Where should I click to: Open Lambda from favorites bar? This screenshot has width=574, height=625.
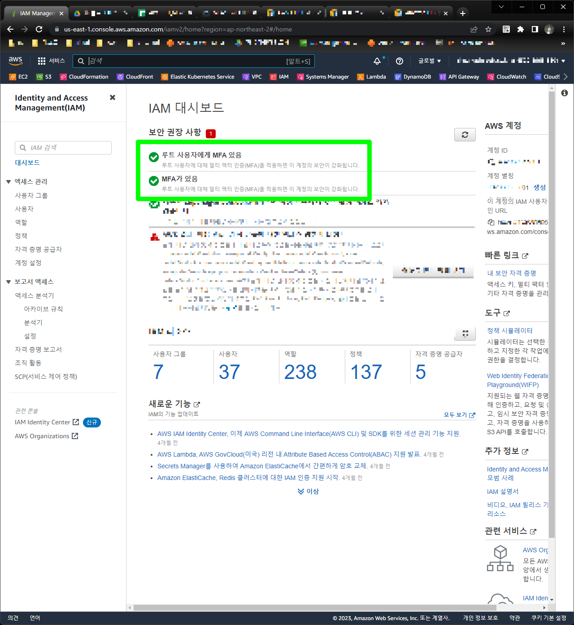tap(371, 77)
